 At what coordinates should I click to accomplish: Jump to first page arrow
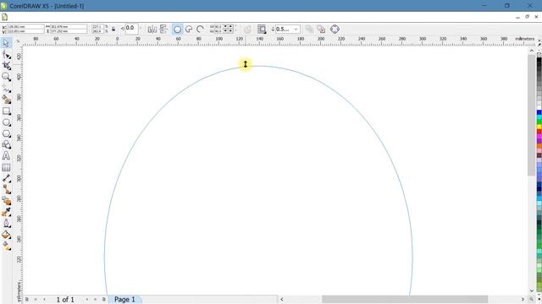[36, 300]
